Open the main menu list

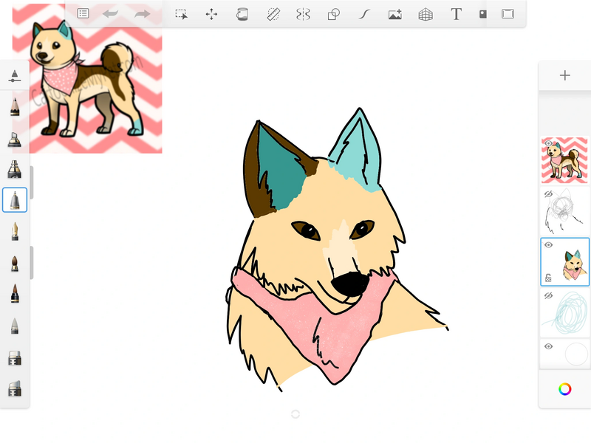83,14
